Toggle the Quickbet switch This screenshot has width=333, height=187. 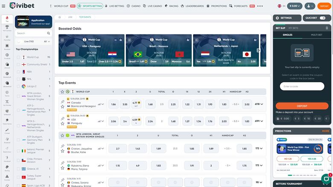tap(322, 18)
